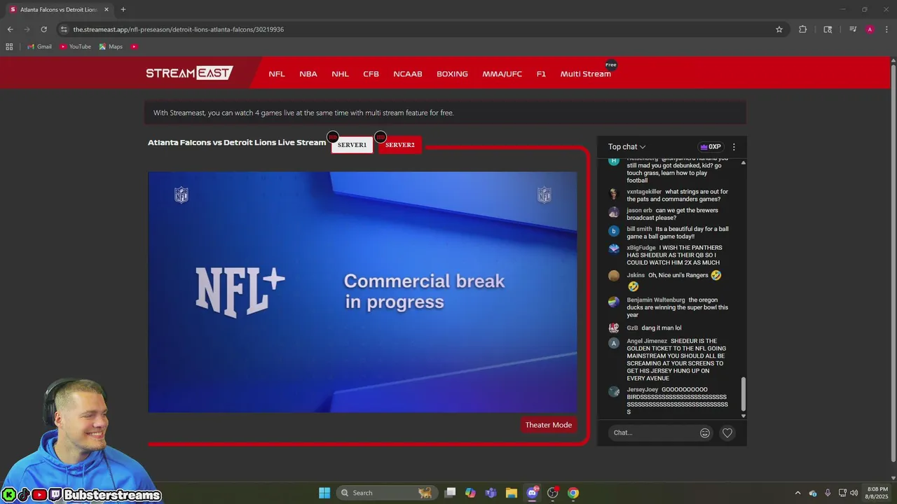Open the 0XP crown badge

click(x=710, y=147)
